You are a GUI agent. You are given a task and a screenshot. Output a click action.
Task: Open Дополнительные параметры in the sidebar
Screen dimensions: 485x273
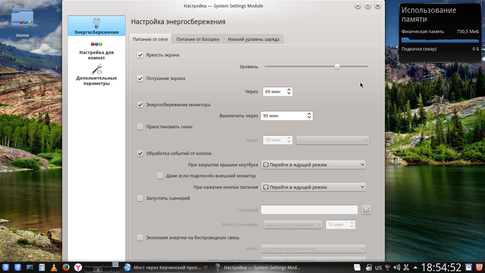[97, 75]
